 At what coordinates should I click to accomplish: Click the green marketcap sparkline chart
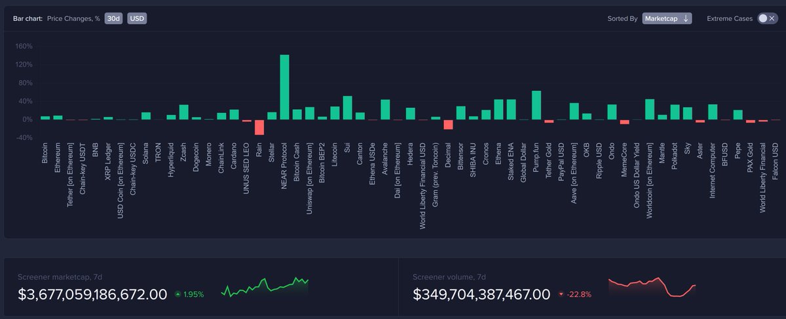[265, 288]
